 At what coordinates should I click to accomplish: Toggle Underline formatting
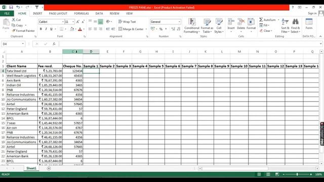pyautogui.click(x=51, y=29)
